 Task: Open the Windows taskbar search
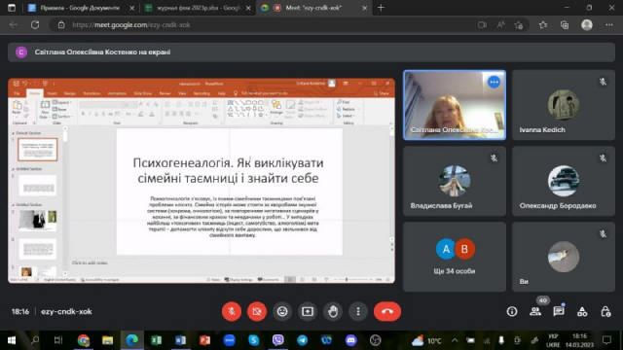[x=35, y=340]
